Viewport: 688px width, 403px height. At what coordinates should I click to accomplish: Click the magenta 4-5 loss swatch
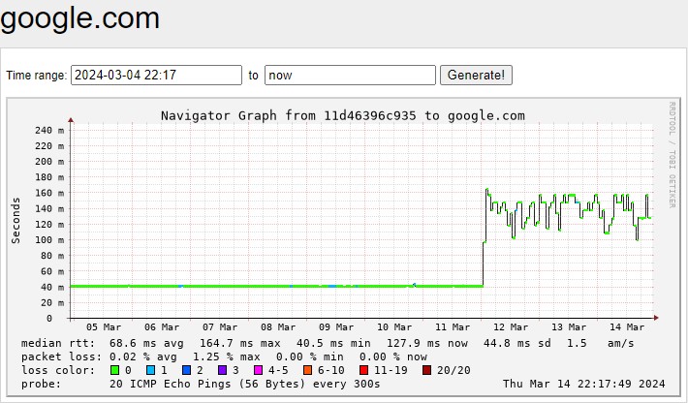pyautogui.click(x=259, y=370)
